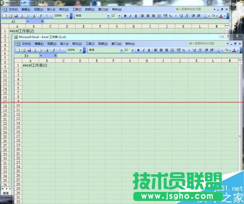The image size is (244, 204).
Task: Open 编辑 menu in 工作表 (2) window
Action: point(26,9)
